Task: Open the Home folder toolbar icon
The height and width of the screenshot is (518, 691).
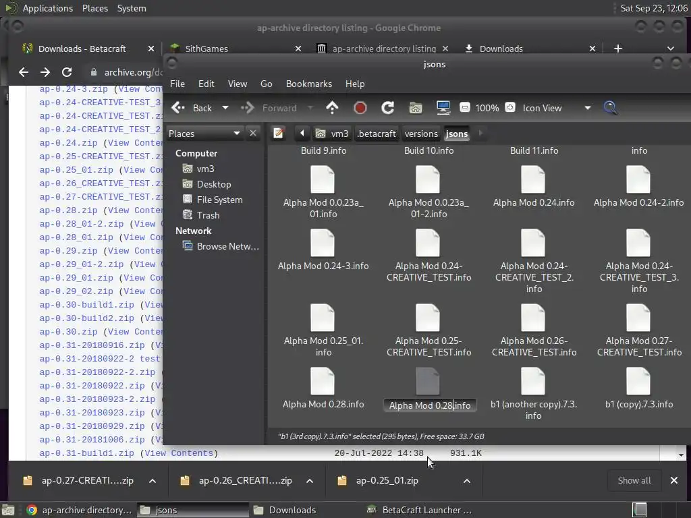Action: coord(415,108)
